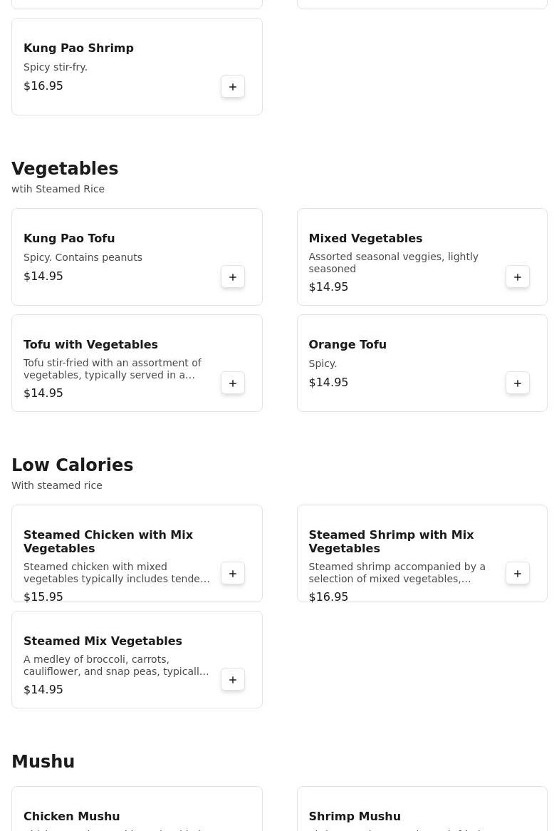Add Orange Tofu to the order
This screenshot has width=559, height=831.
[x=518, y=383]
